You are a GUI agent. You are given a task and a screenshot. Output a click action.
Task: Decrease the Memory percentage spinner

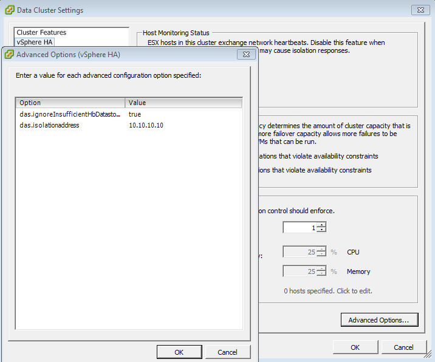321,274
